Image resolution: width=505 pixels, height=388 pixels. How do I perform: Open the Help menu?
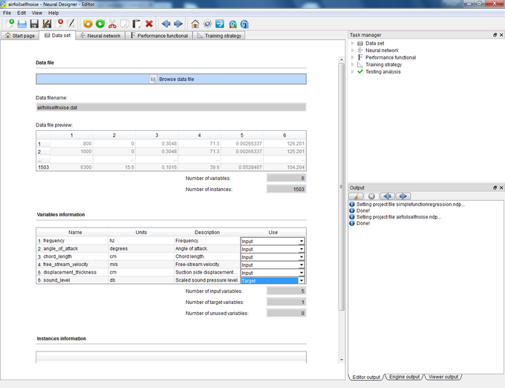point(53,13)
